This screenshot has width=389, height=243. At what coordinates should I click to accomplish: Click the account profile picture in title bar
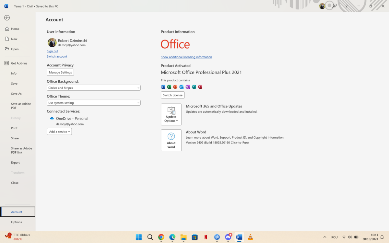(x=322, y=6)
